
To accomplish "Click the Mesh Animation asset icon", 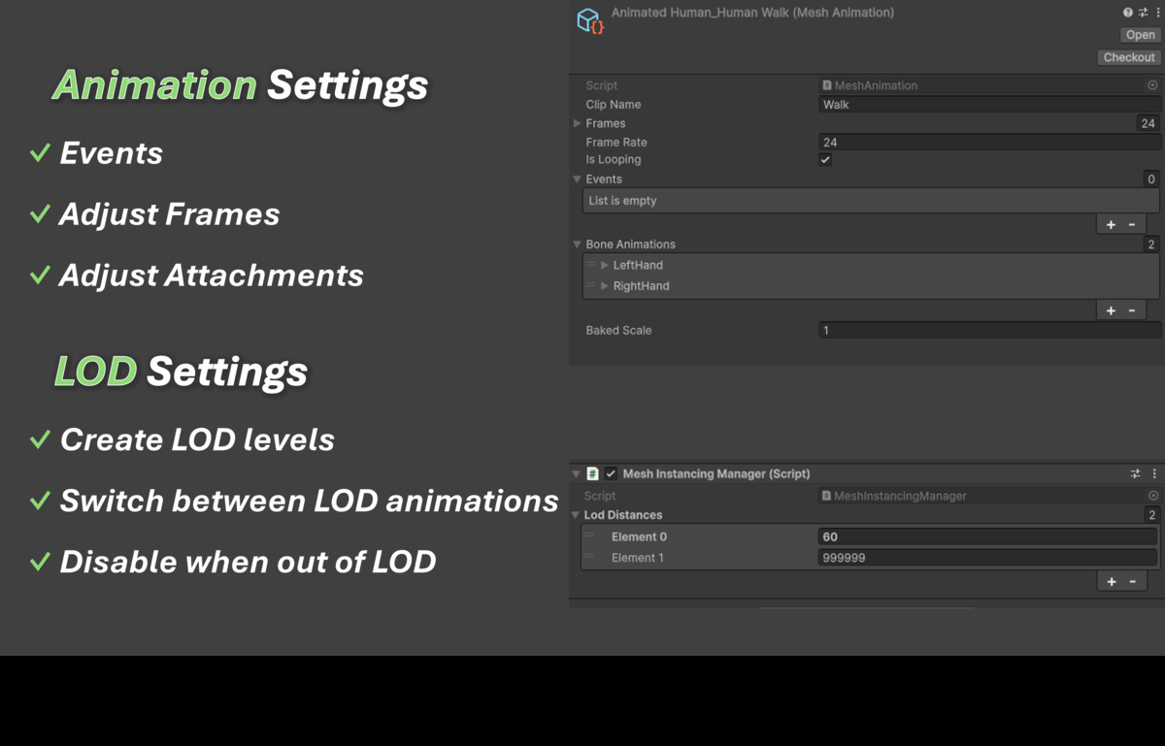I will [x=590, y=20].
